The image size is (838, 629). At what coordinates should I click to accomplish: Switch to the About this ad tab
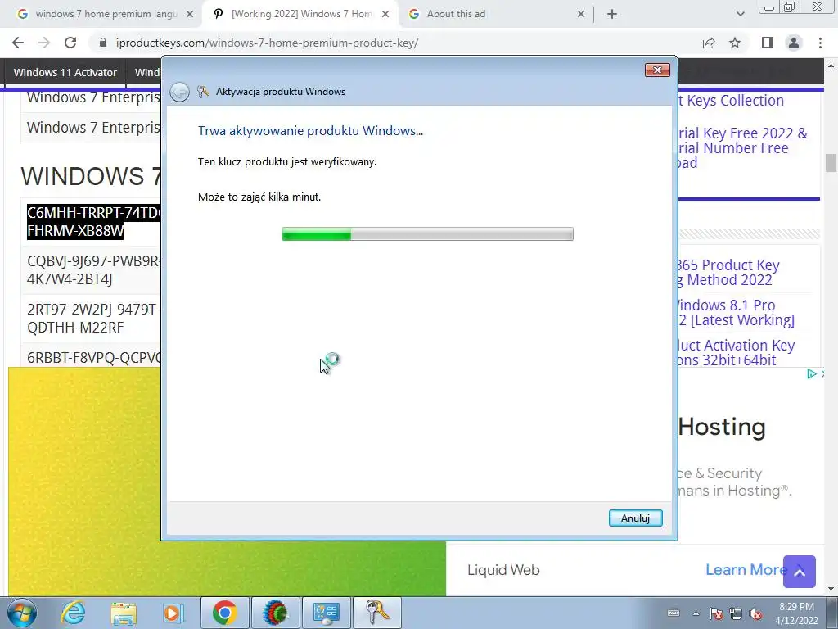(x=497, y=15)
